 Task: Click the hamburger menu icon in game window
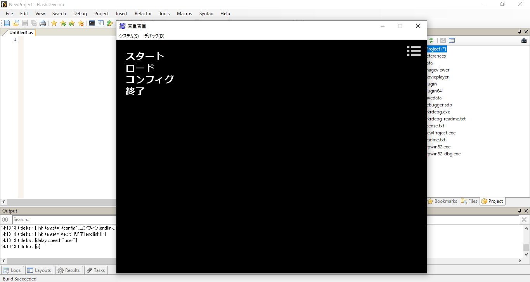pos(414,51)
